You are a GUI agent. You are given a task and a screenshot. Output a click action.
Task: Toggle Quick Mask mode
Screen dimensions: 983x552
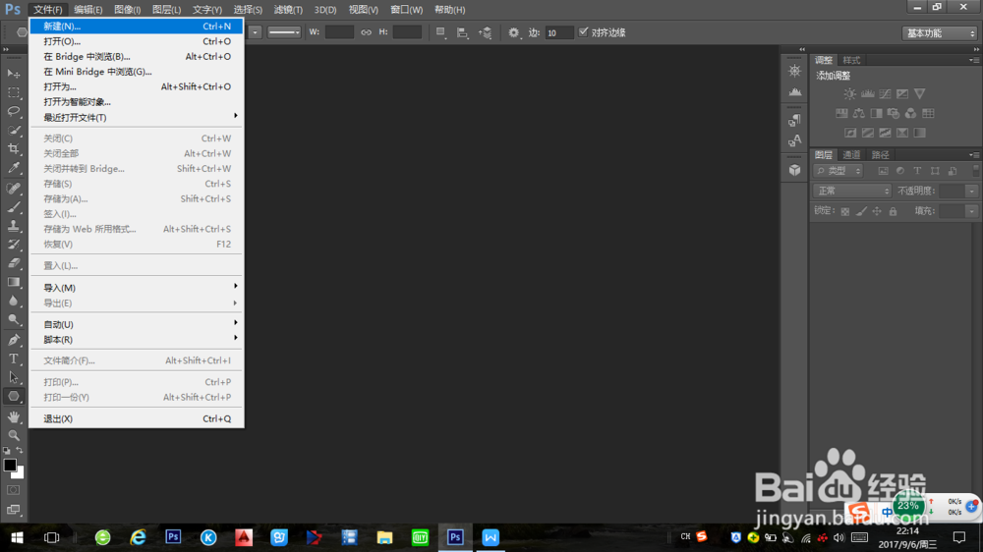13,490
